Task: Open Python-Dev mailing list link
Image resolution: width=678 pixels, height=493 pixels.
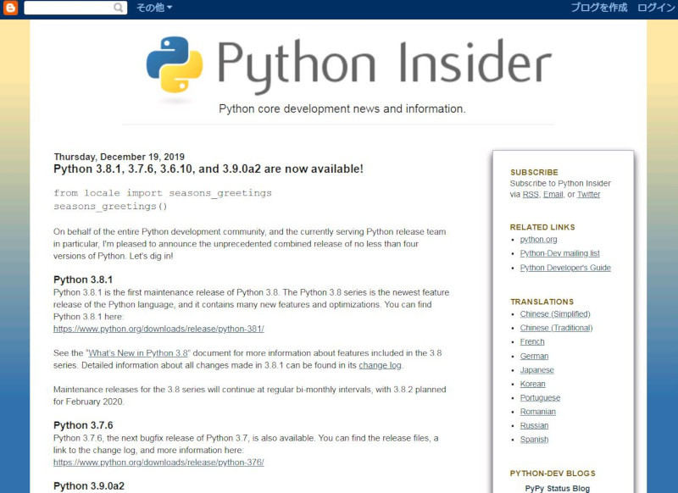Action: point(559,253)
